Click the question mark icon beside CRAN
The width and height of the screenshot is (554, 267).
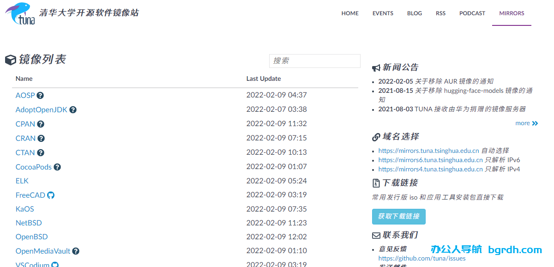tap(41, 139)
